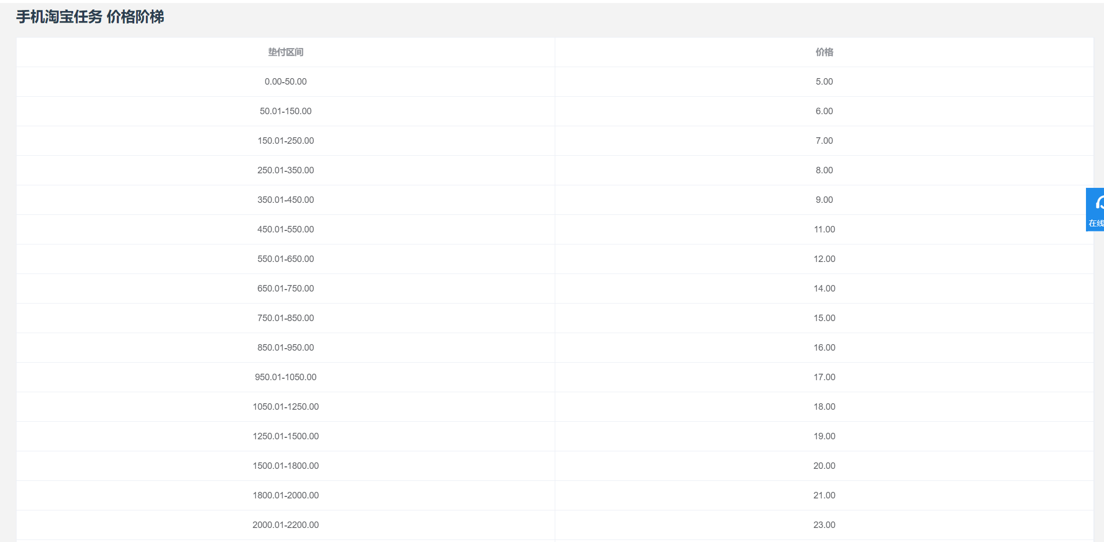
Task: Select the 1500.01-1800.00 range cell
Action: (x=286, y=466)
